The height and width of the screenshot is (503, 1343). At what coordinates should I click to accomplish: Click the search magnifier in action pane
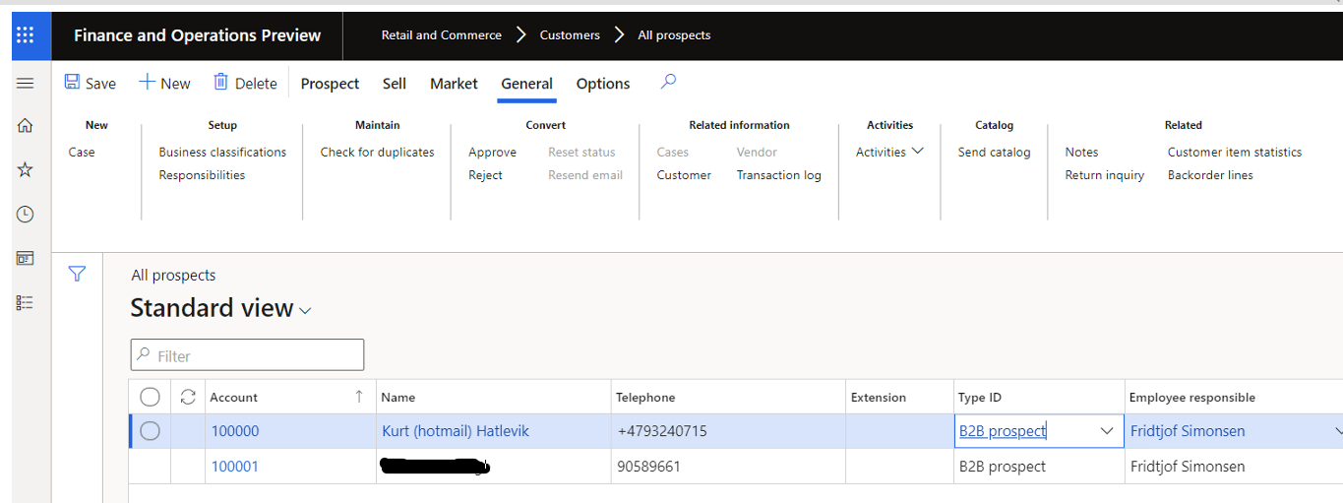click(x=668, y=83)
